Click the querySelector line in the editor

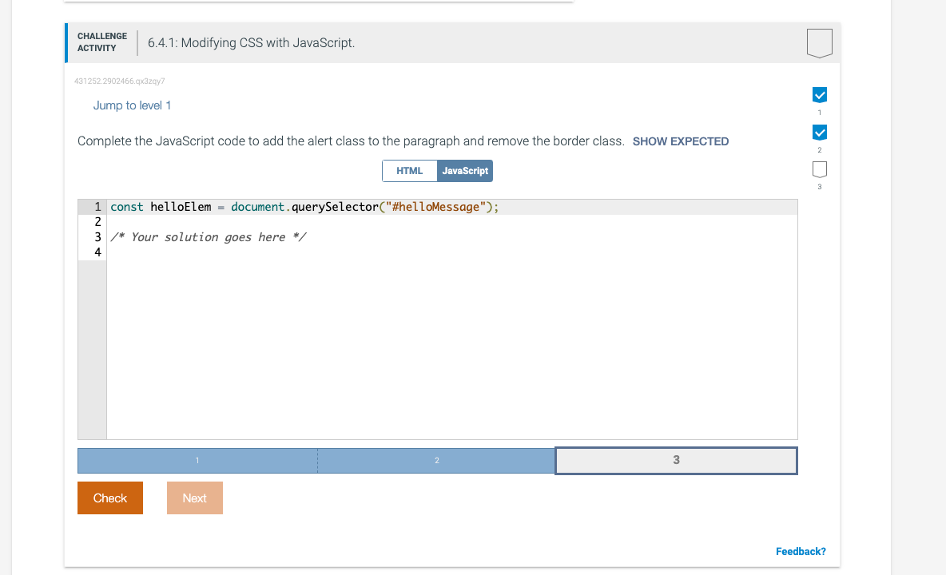(x=304, y=206)
